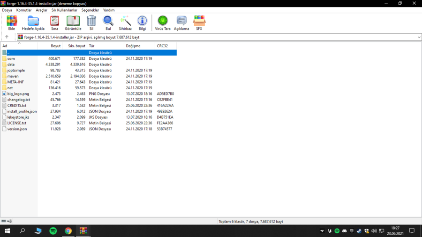422x237 pixels.
Task: Select changelog.txt file
Action: click(19, 100)
